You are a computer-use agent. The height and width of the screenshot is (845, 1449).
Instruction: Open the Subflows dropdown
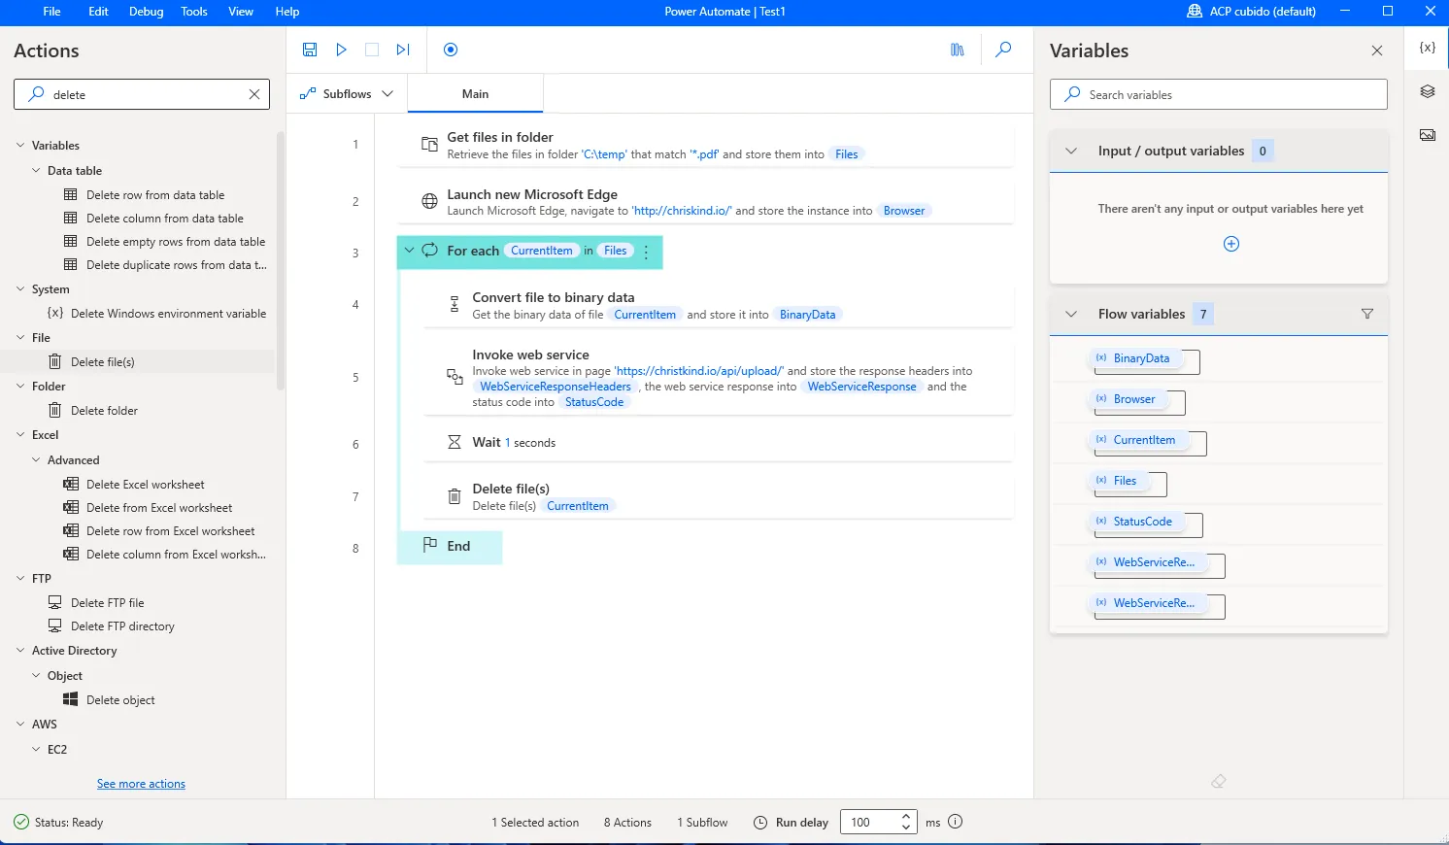coord(347,94)
